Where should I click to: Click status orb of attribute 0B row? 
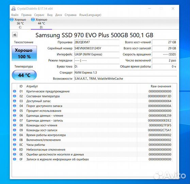[x=15, y=140]
